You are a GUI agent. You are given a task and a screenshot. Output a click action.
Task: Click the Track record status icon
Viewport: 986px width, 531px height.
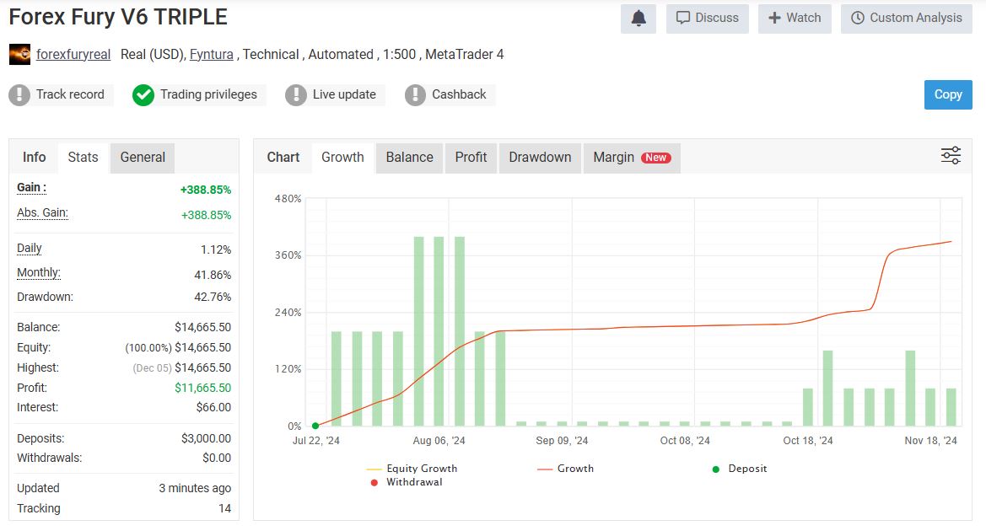click(19, 95)
